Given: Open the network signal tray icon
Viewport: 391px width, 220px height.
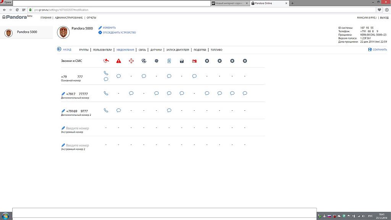Looking at the screenshot, I should (359, 216).
